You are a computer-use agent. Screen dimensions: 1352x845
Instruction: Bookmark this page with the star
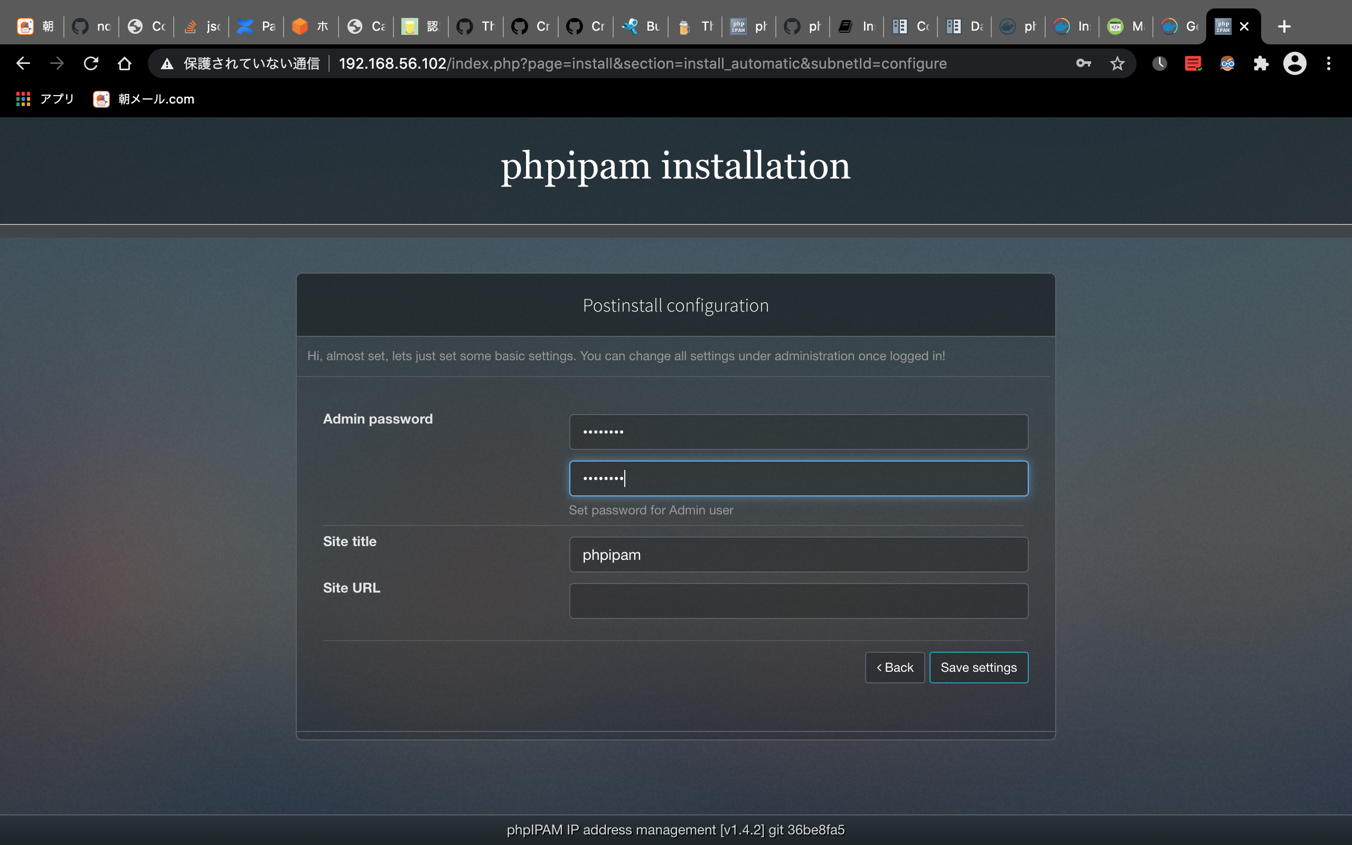tap(1117, 63)
